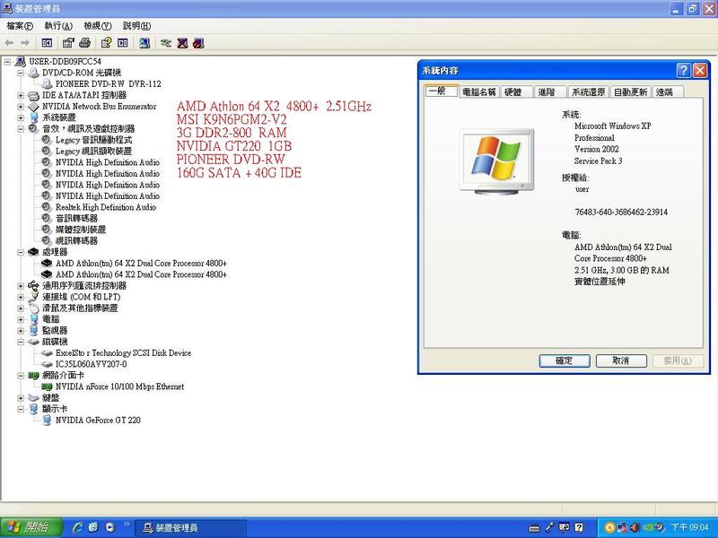The height and width of the screenshot is (538, 718).
Task: Collapse the 音效，視訊及遊戲控制器 node
Action: [x=21, y=128]
